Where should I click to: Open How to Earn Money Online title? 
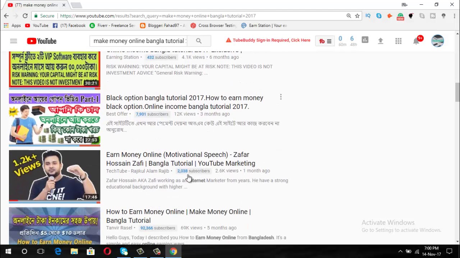coord(179,216)
